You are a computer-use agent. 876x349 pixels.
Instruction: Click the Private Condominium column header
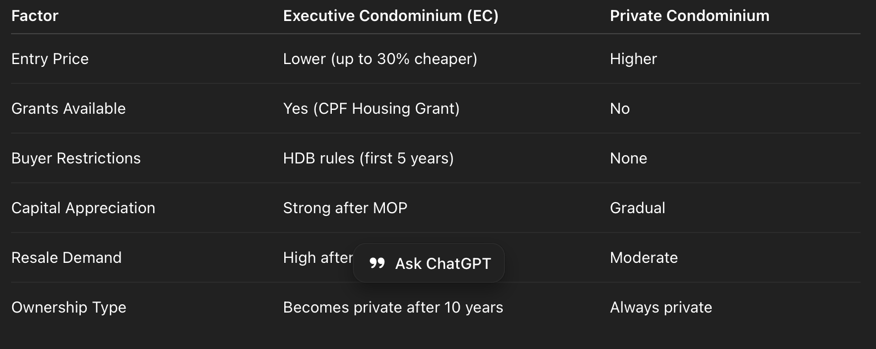(x=689, y=16)
